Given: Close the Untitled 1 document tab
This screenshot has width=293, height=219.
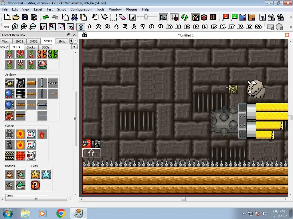Looking at the screenshot, I should click(287, 35).
